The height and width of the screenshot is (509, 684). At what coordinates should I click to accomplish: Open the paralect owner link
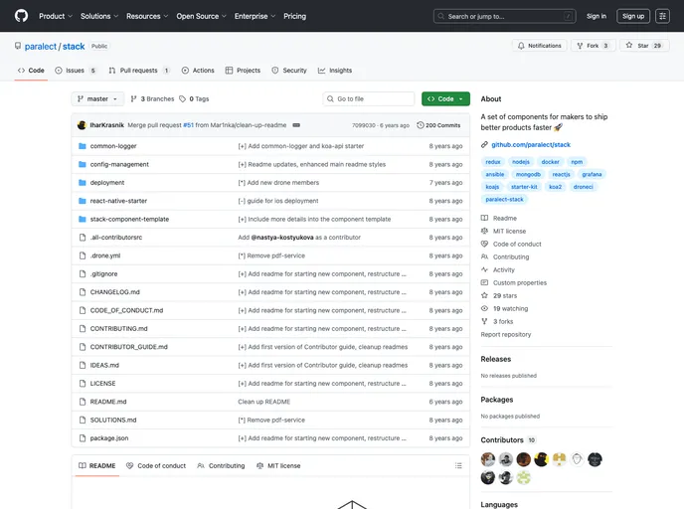(x=41, y=47)
